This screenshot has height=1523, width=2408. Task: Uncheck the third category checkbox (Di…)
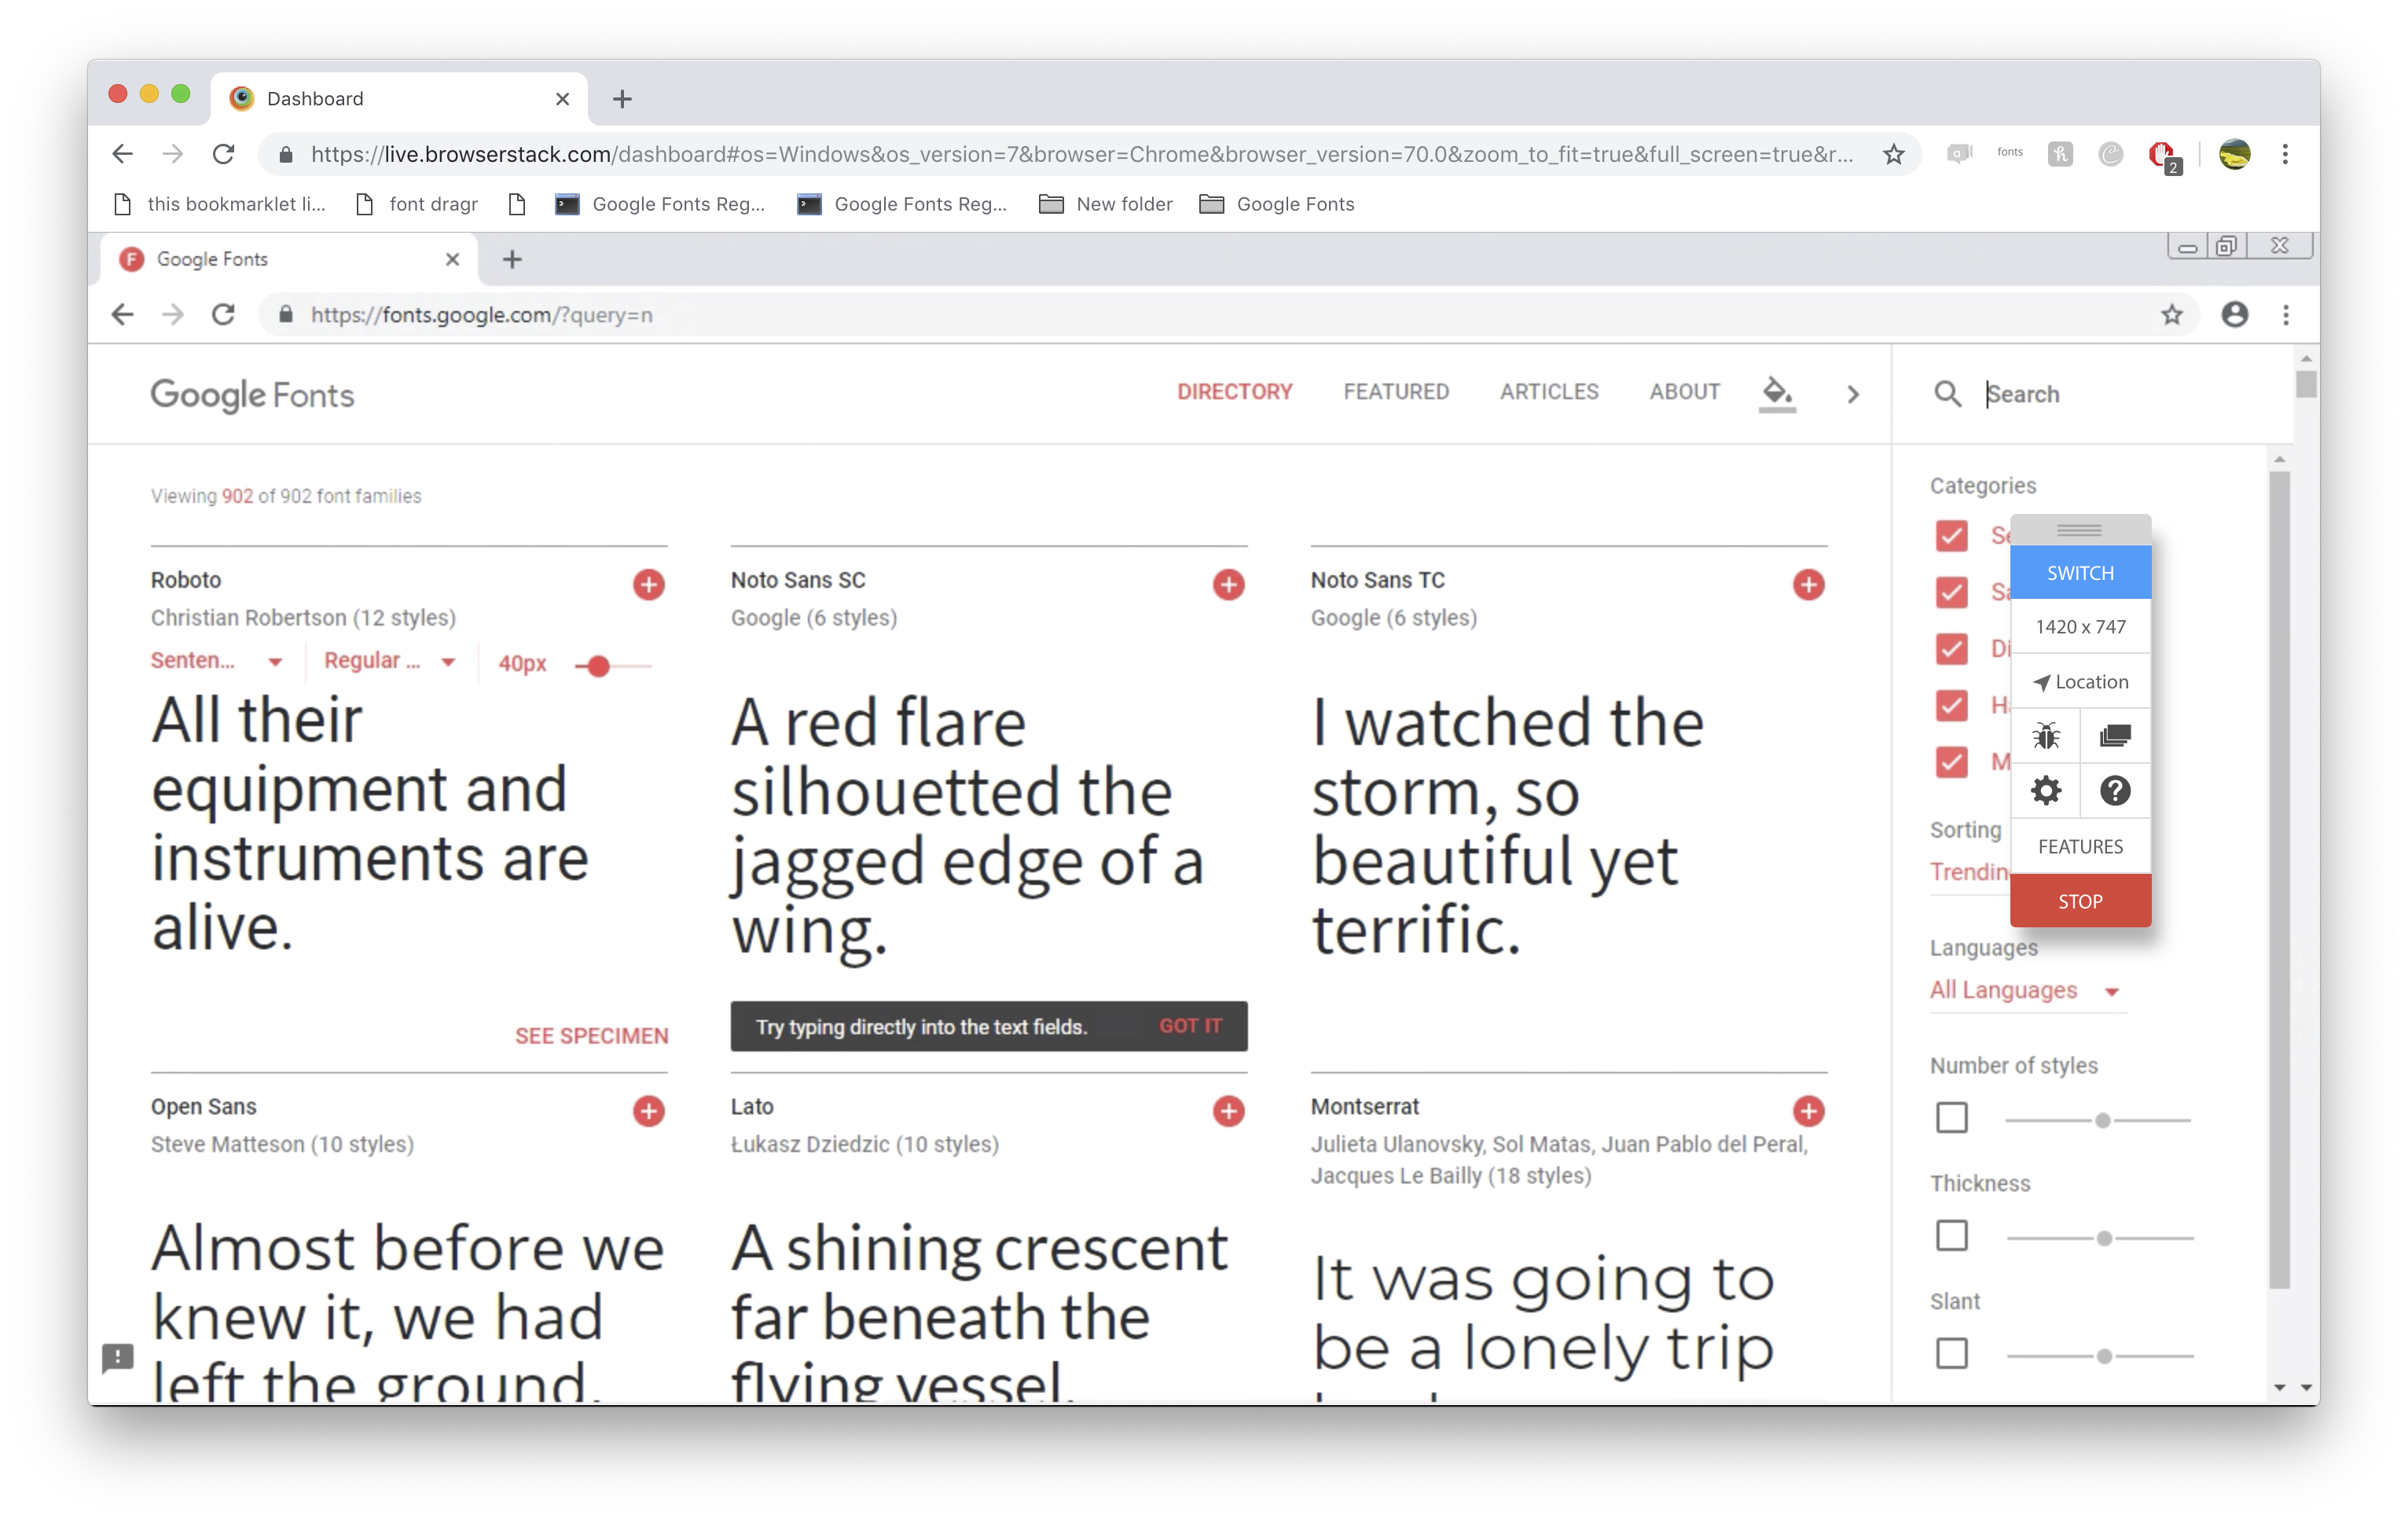coord(1951,649)
